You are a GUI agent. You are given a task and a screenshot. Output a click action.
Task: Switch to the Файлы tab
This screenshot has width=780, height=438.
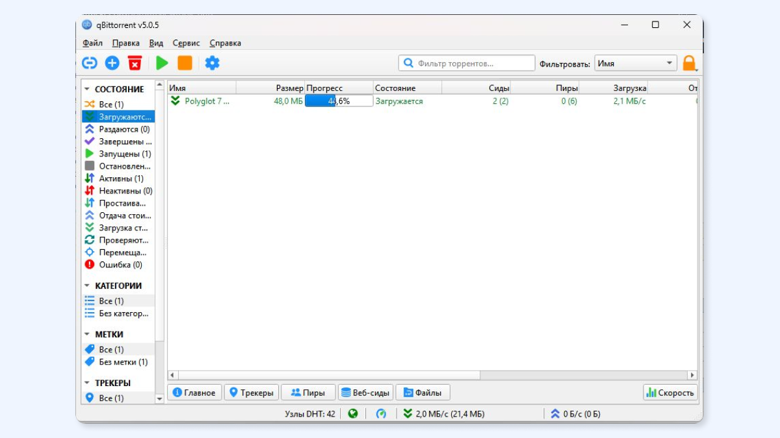(422, 393)
